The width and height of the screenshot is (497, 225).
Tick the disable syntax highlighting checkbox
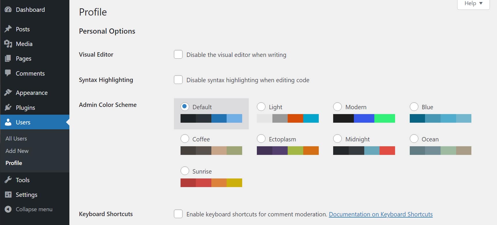pyautogui.click(x=178, y=80)
